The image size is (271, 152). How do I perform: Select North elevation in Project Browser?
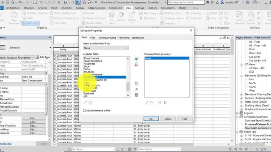coord(252,83)
